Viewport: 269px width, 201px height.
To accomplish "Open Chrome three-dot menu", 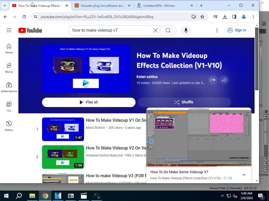I will pyautogui.click(x=253, y=17).
